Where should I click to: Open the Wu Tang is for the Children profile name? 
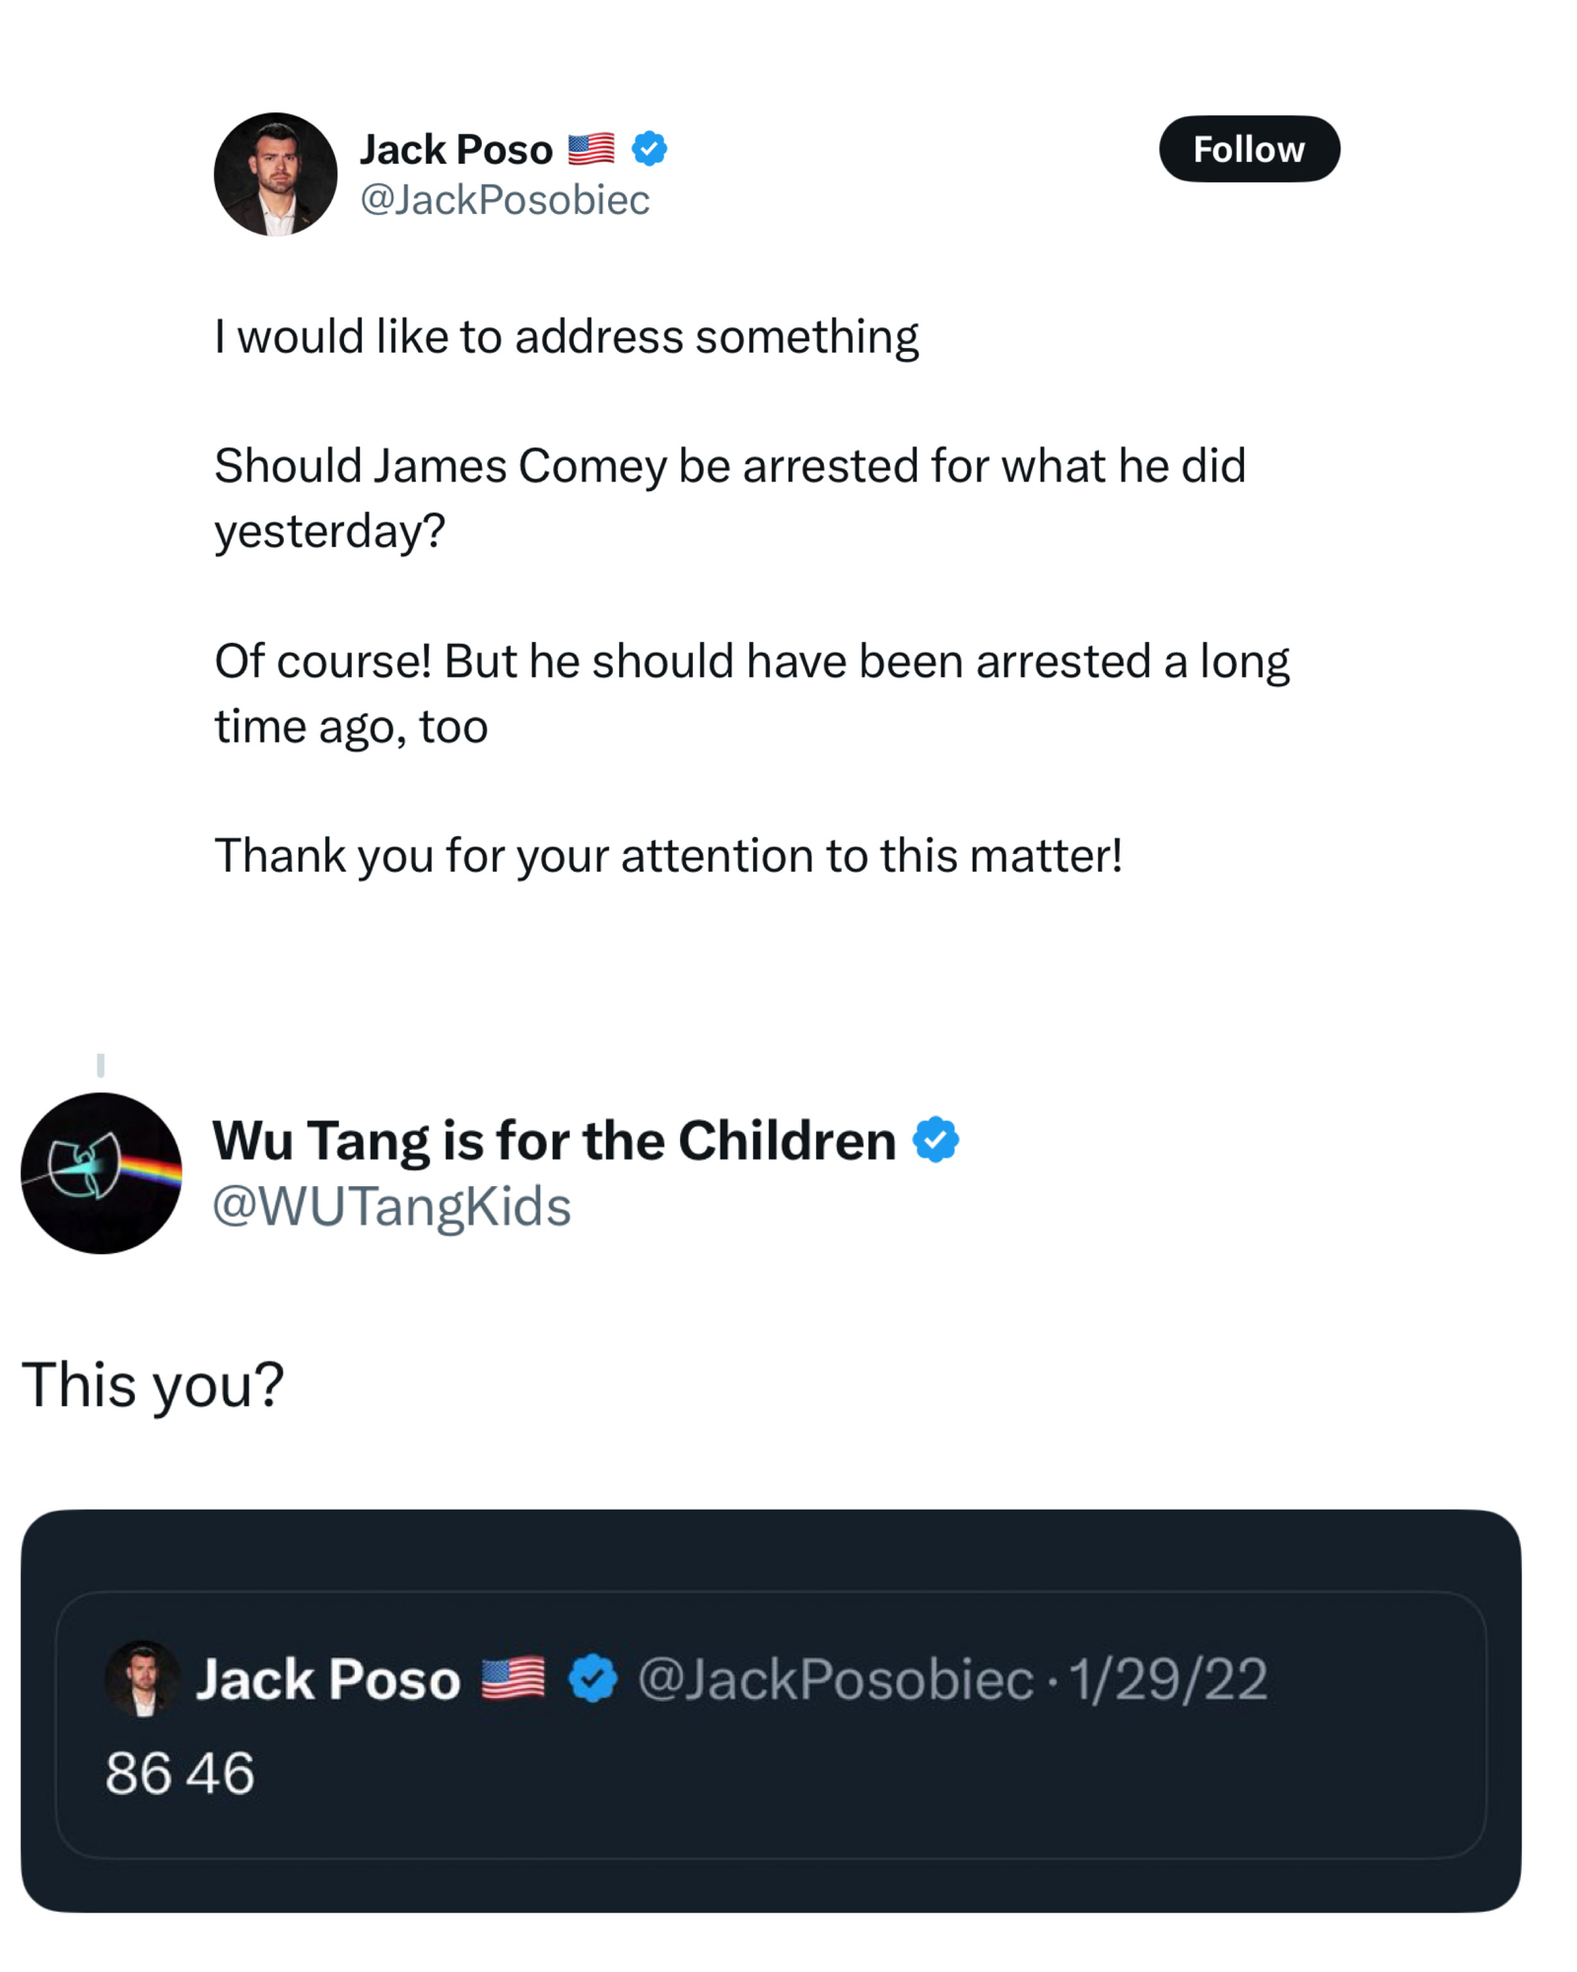point(554,1141)
